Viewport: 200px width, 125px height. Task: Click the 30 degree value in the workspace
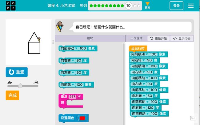pos(150,96)
